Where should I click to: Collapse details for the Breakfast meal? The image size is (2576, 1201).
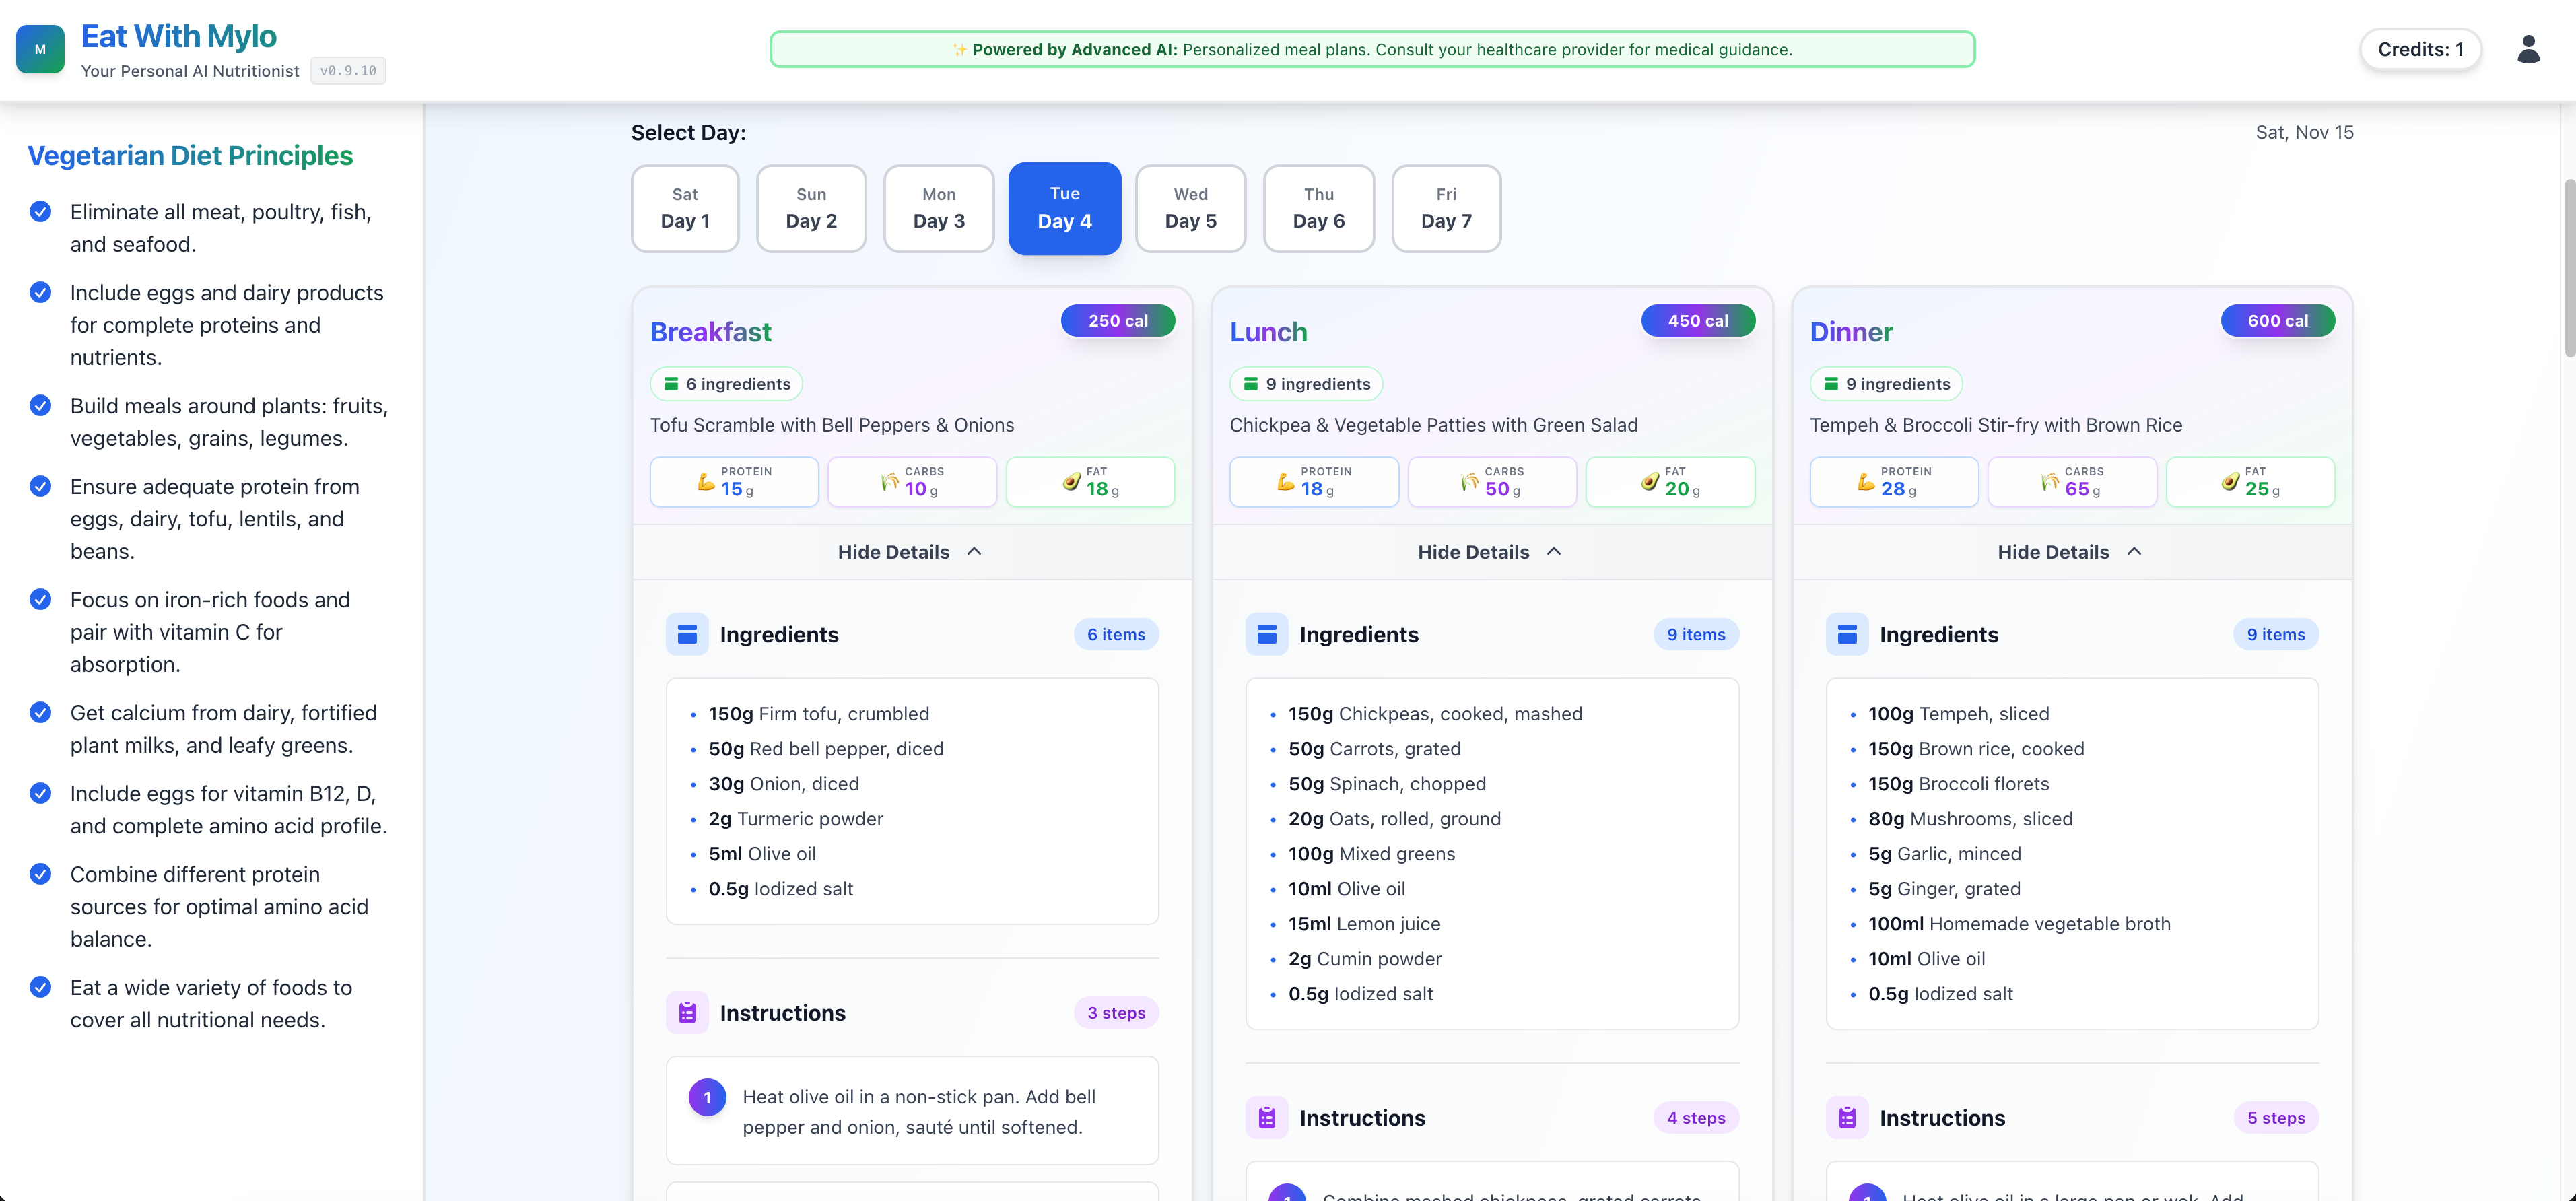910,551
